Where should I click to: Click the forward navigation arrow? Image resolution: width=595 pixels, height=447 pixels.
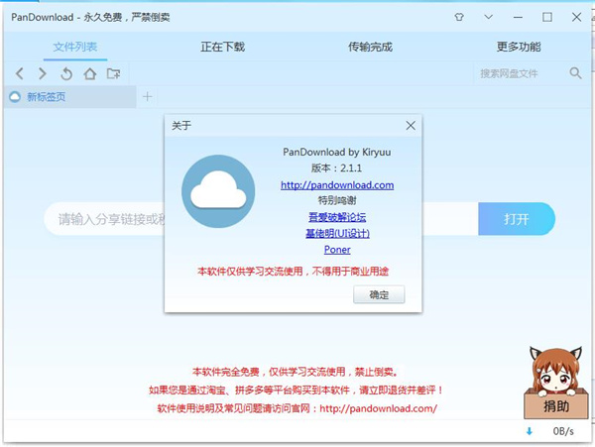[42, 73]
